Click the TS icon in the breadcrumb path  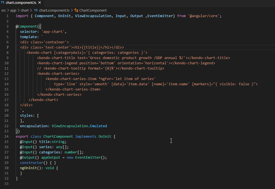point(36,10)
